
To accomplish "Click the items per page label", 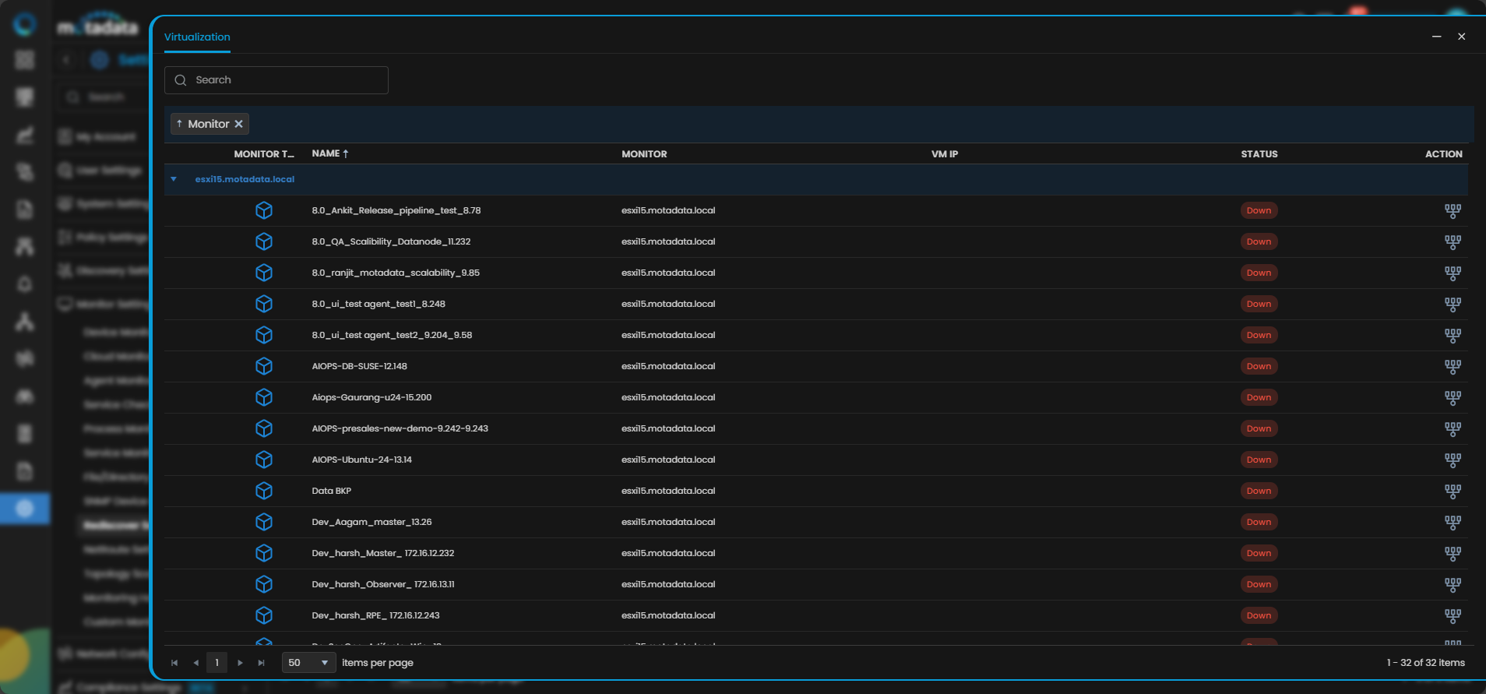I will [378, 663].
